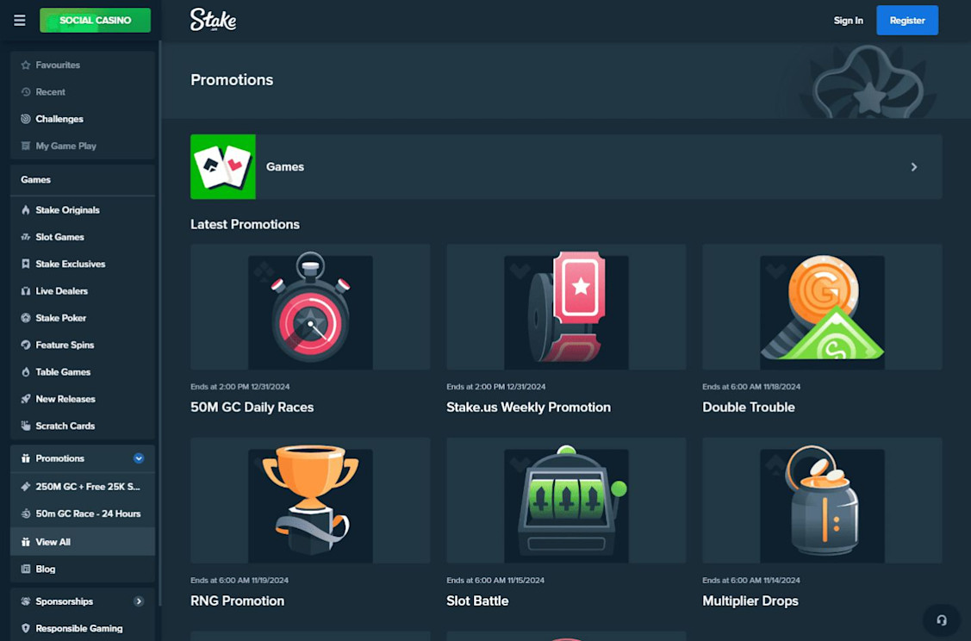971x641 pixels.
Task: Select Stake Originals menu item
Action: (x=83, y=210)
